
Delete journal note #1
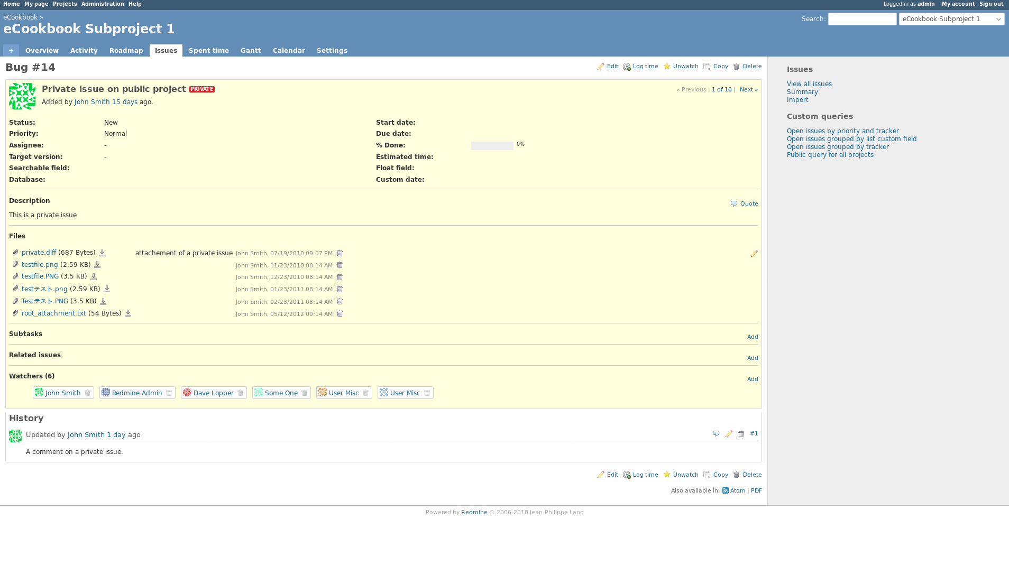pos(741,434)
